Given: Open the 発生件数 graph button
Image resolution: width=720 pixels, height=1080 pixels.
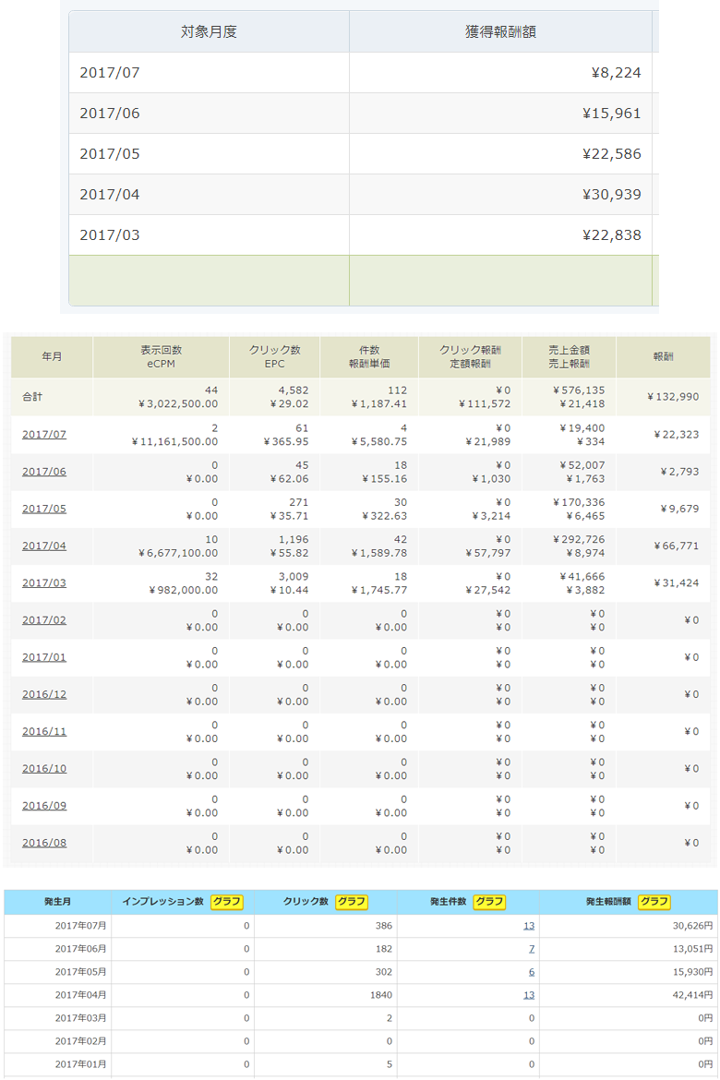Looking at the screenshot, I should point(489,902).
